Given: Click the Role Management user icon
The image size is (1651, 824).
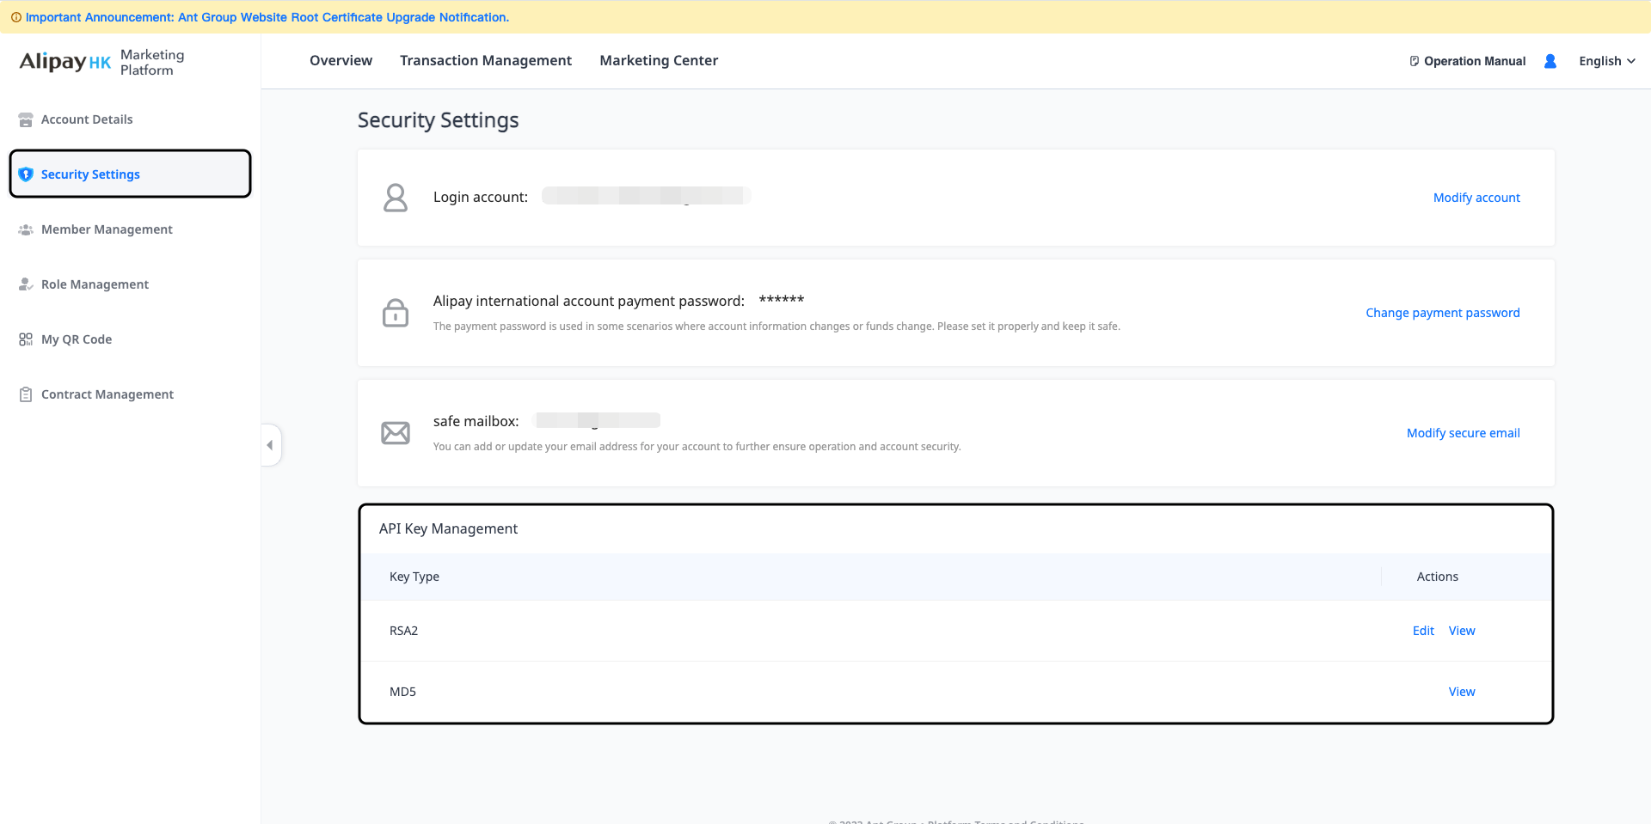Looking at the screenshot, I should tap(26, 284).
